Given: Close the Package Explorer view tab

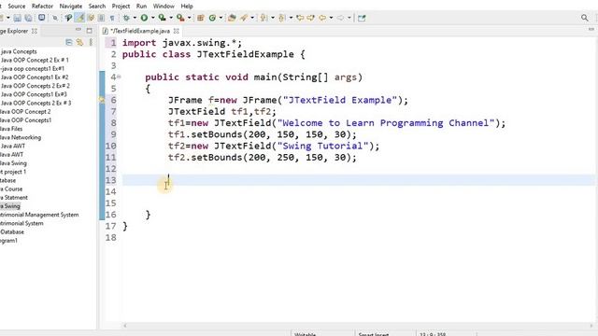Looking at the screenshot, I should click(x=35, y=31).
